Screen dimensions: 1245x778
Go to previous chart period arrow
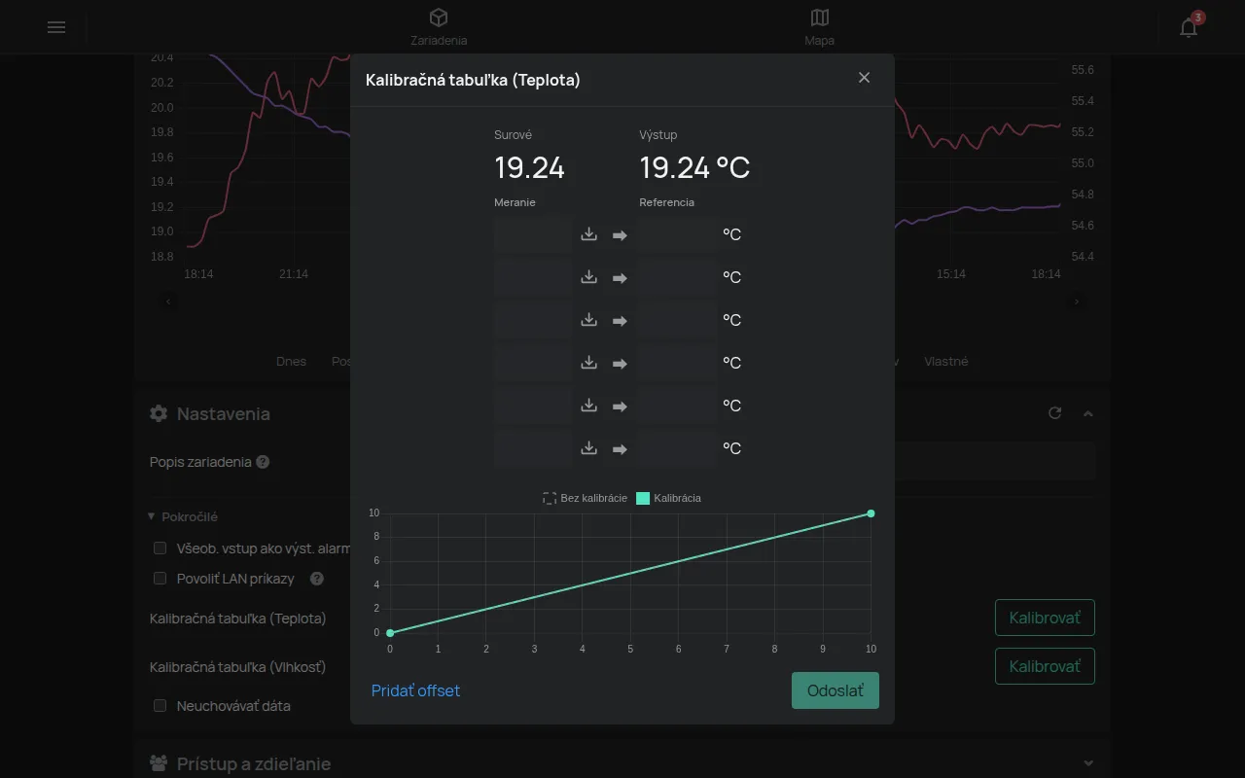168,301
